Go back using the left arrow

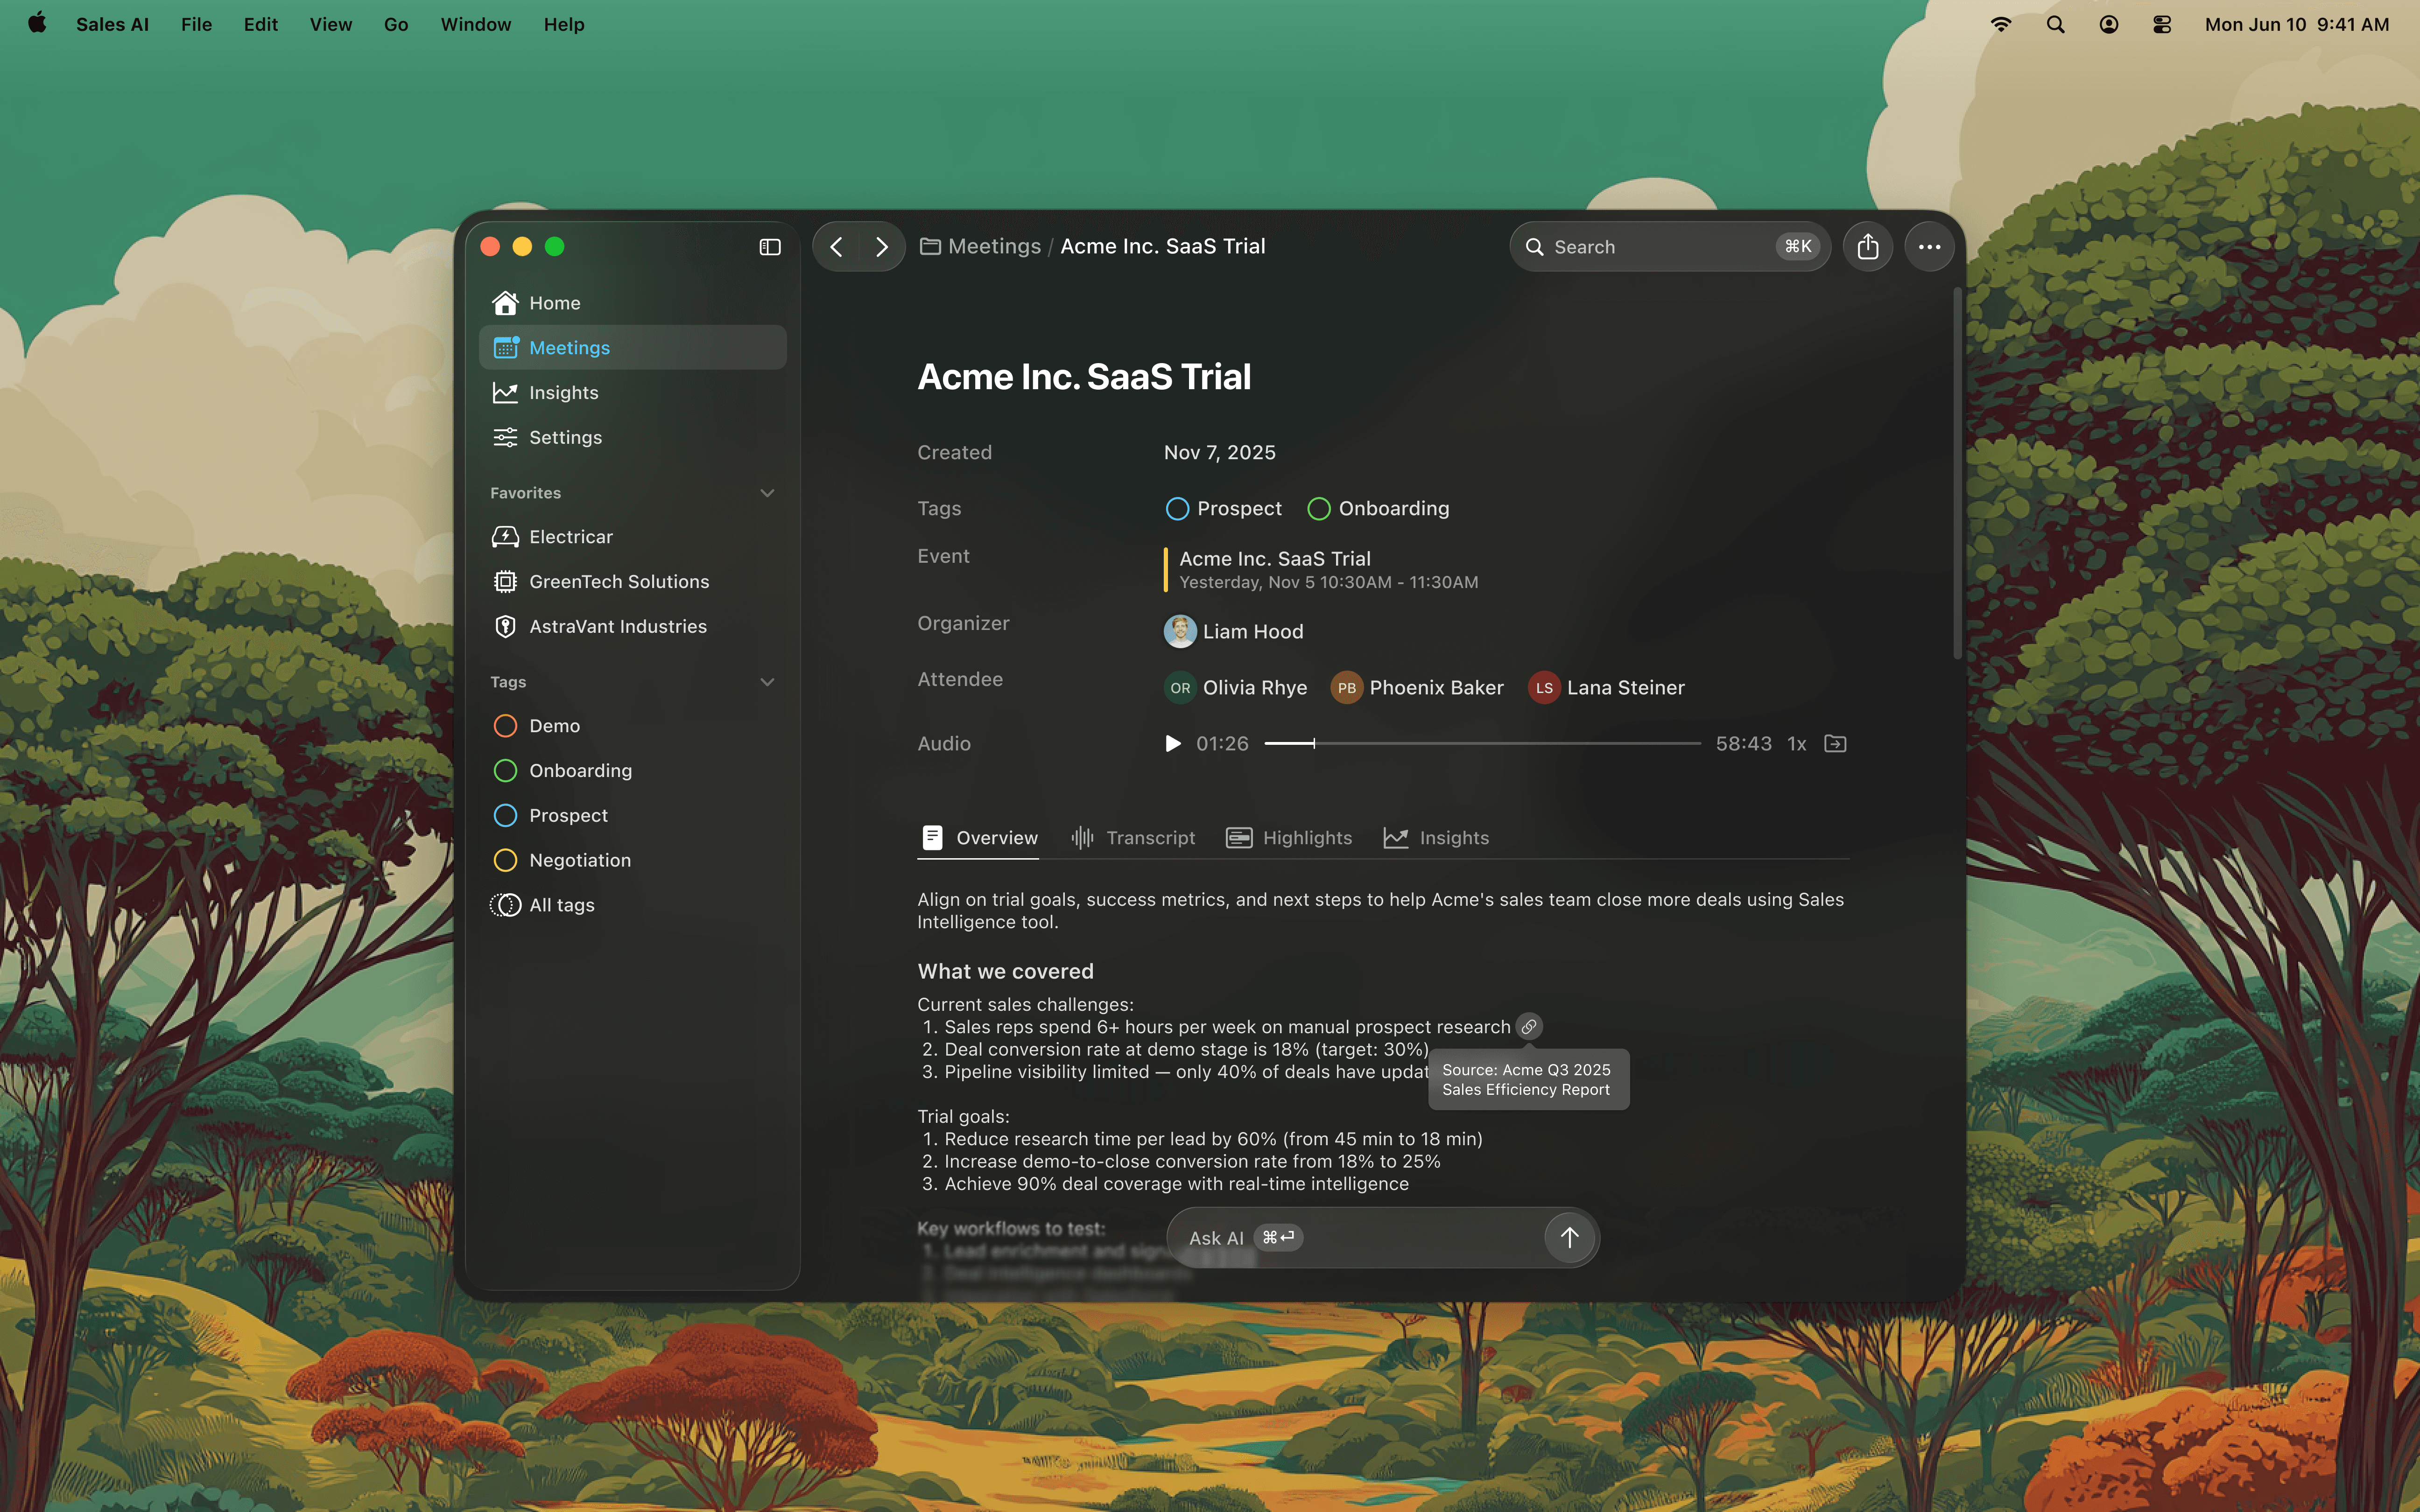pos(837,247)
